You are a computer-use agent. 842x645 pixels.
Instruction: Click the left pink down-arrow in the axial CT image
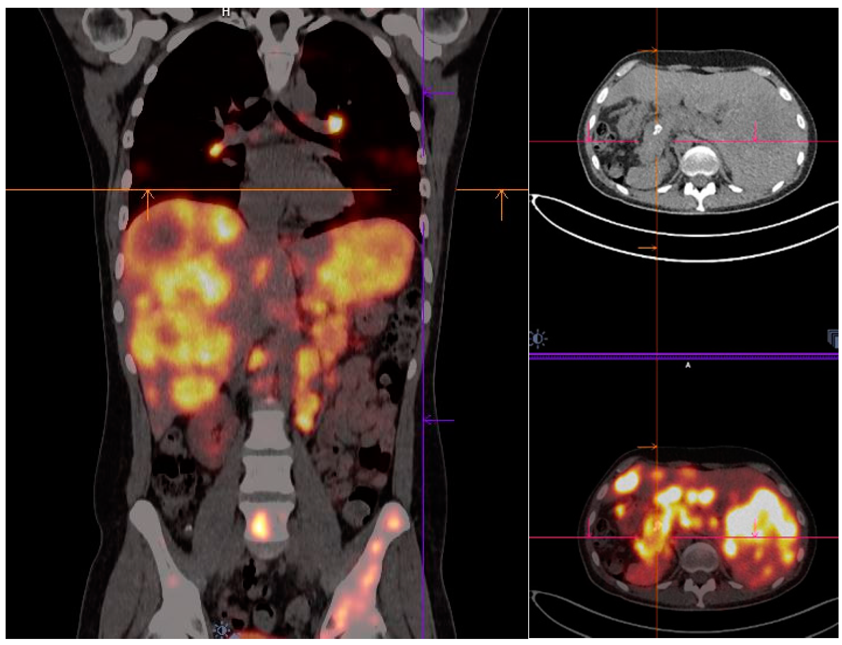(x=589, y=132)
